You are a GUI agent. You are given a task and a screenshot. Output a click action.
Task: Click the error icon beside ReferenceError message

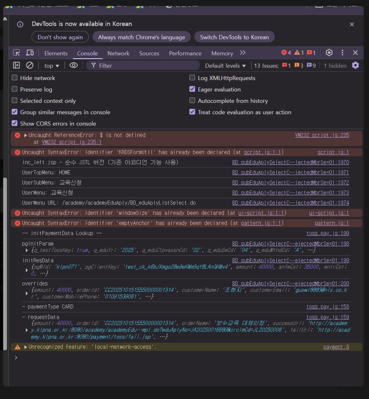(18, 135)
